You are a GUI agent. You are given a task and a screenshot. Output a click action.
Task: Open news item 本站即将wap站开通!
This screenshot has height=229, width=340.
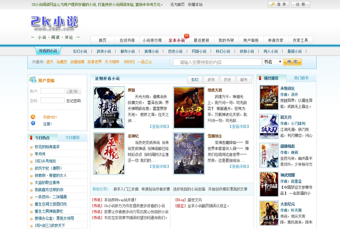(120, 200)
